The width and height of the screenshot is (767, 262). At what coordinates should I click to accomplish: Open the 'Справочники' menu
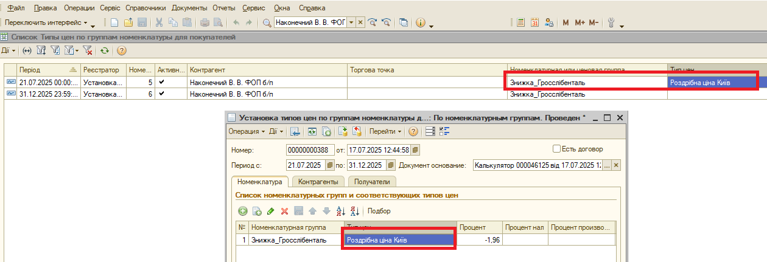(145, 9)
